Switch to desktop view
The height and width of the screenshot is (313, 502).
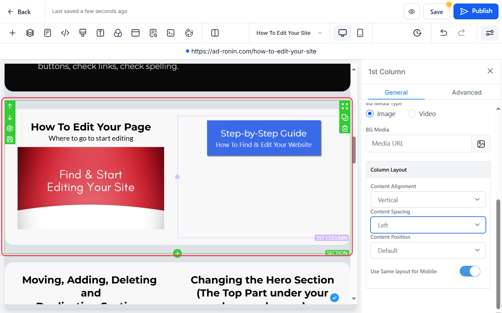(342, 33)
